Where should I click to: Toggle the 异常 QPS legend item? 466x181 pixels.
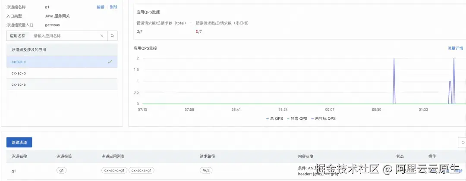pyautogui.click(x=297, y=119)
